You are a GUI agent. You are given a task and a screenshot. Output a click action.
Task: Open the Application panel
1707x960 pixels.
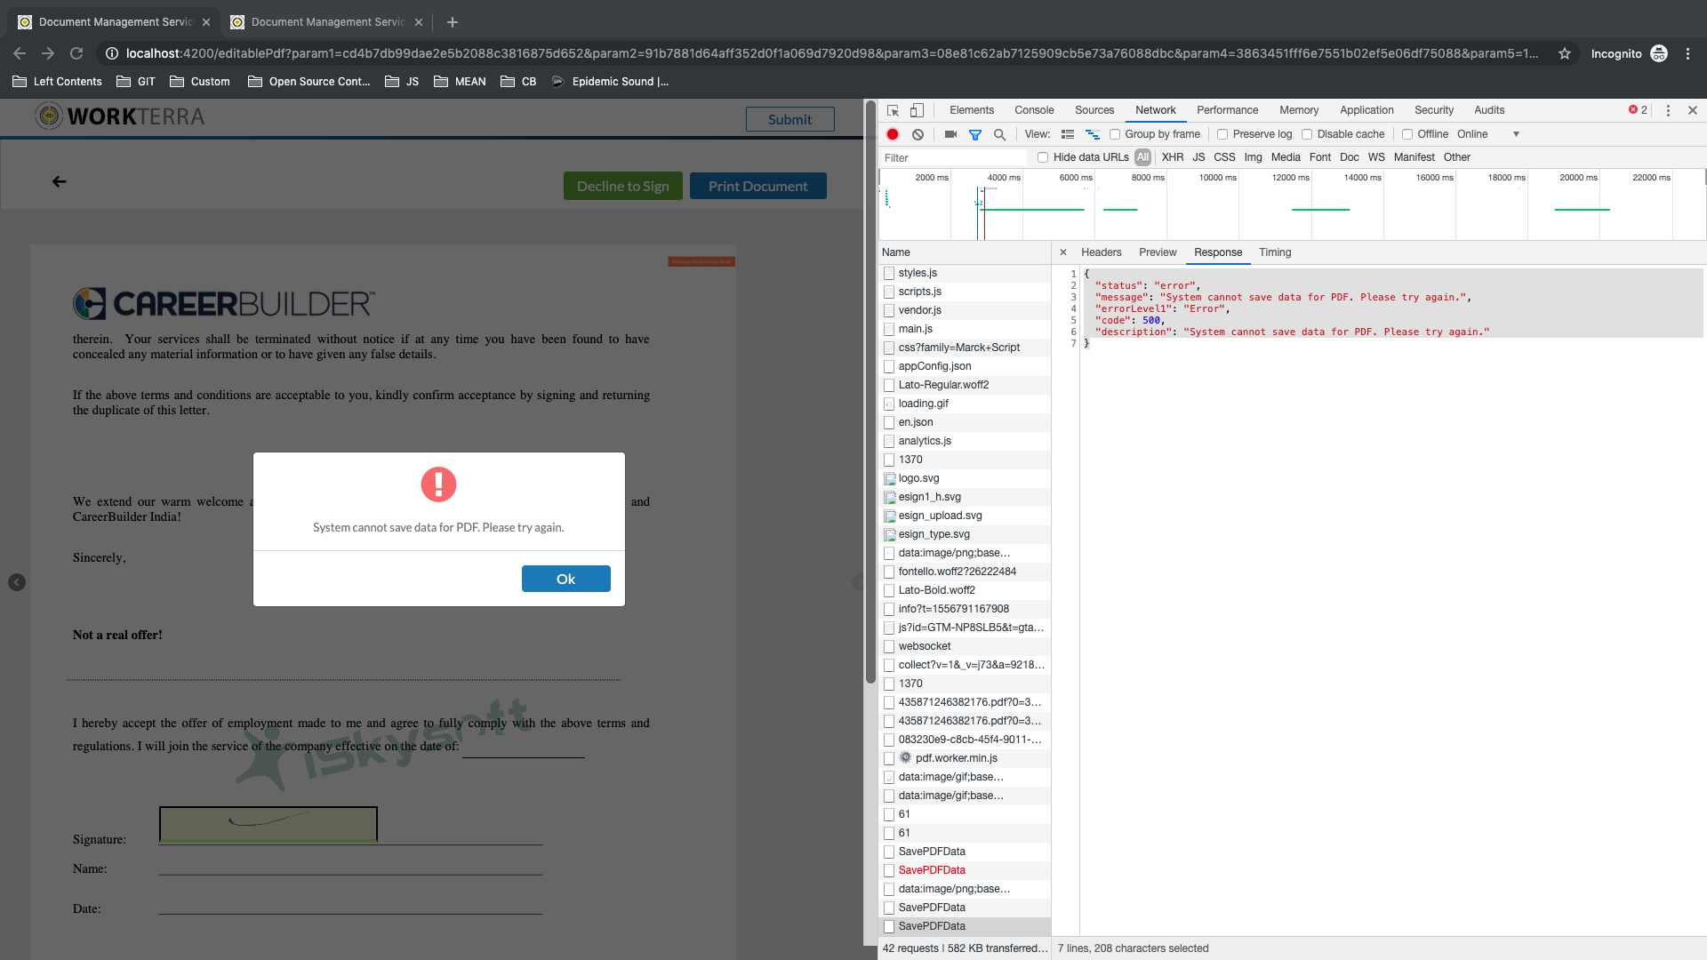tap(1366, 110)
